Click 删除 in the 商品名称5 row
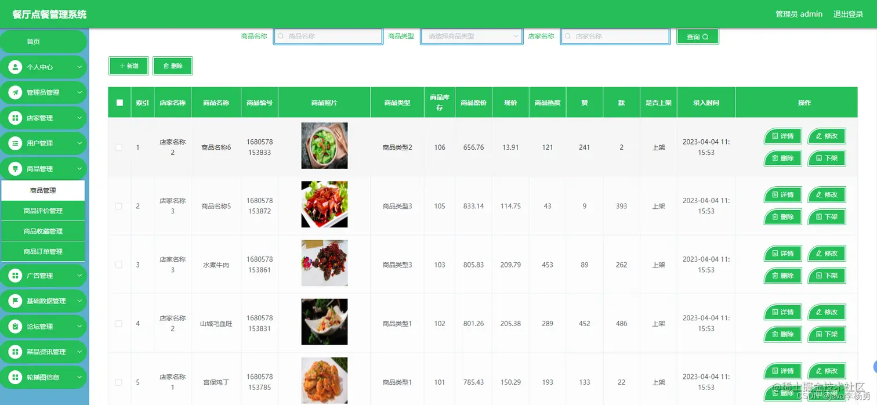This screenshot has width=877, height=405. point(782,216)
